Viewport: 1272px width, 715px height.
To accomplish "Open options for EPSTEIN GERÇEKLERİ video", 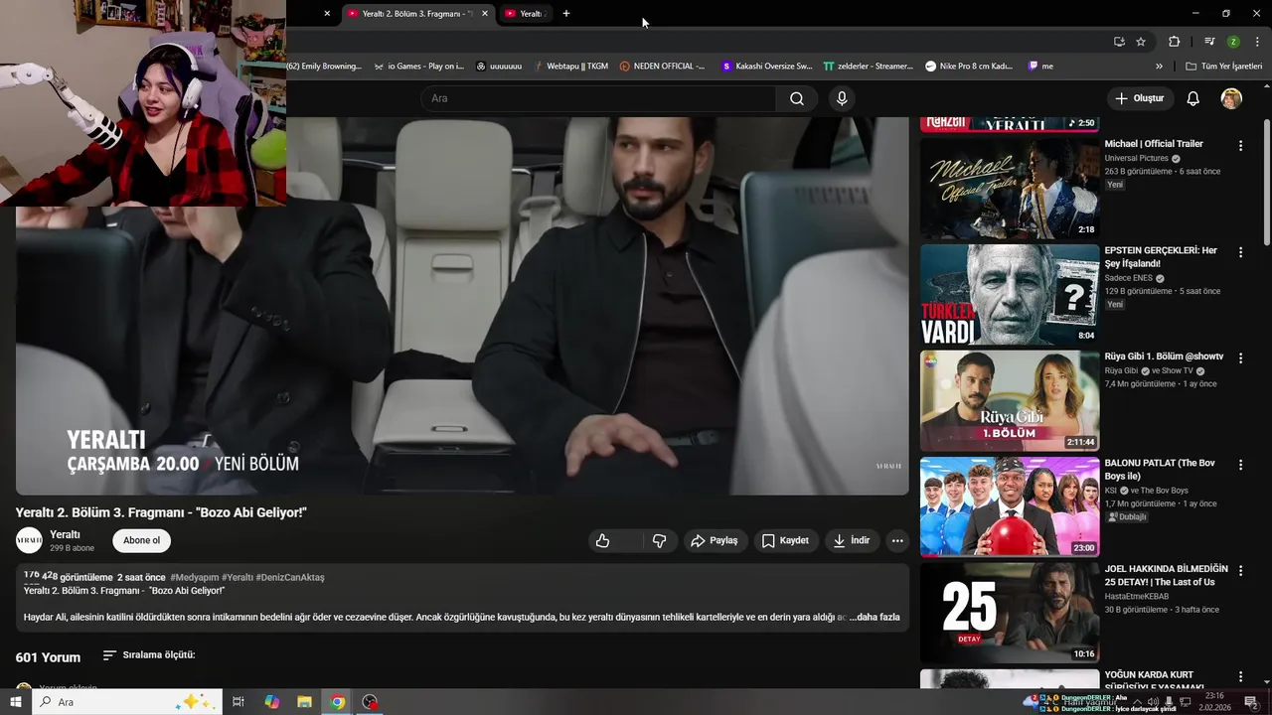I will pyautogui.click(x=1240, y=252).
